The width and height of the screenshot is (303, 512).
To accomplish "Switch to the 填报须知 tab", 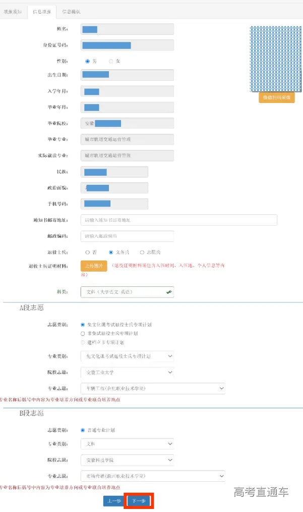I will [x=13, y=11].
